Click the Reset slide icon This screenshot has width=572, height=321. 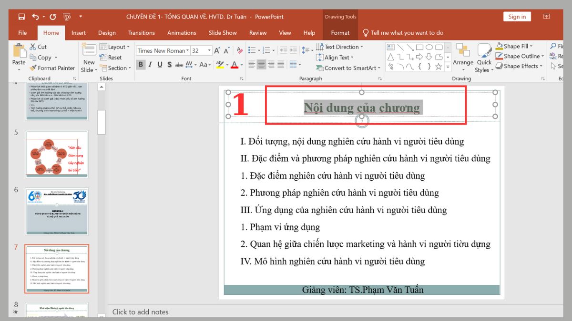pos(104,57)
